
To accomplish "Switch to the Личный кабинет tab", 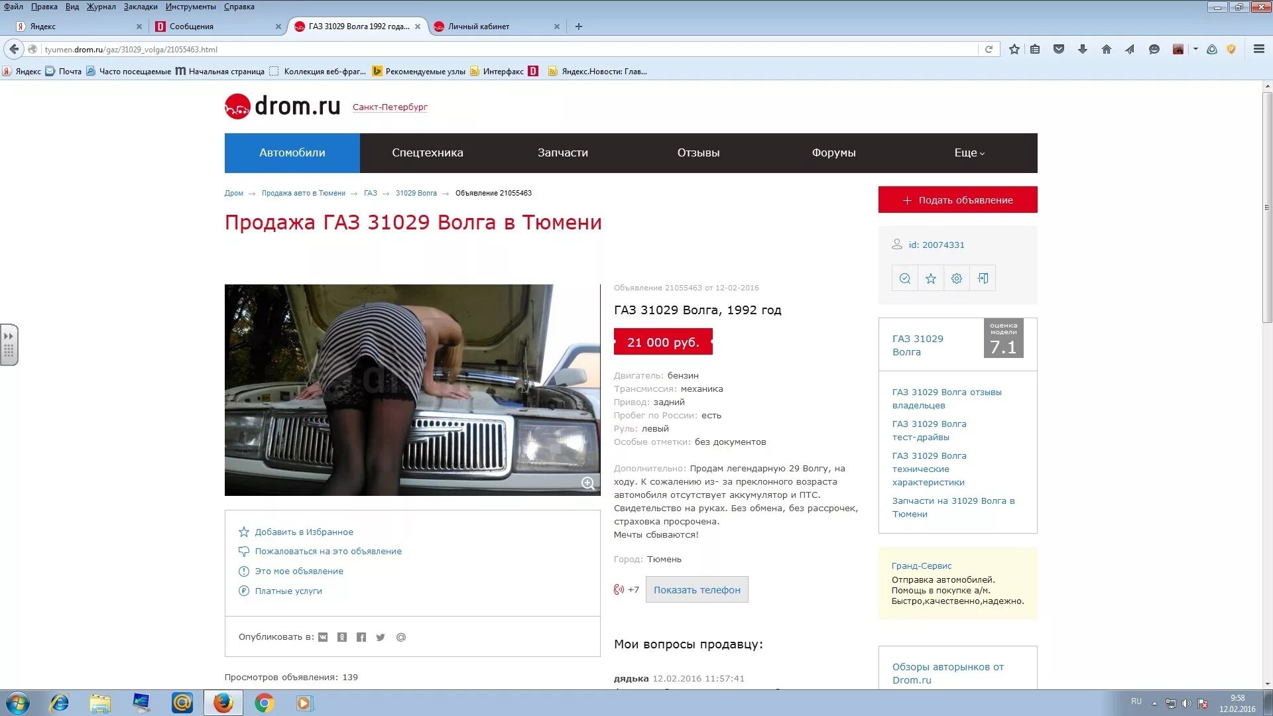I will tap(479, 27).
